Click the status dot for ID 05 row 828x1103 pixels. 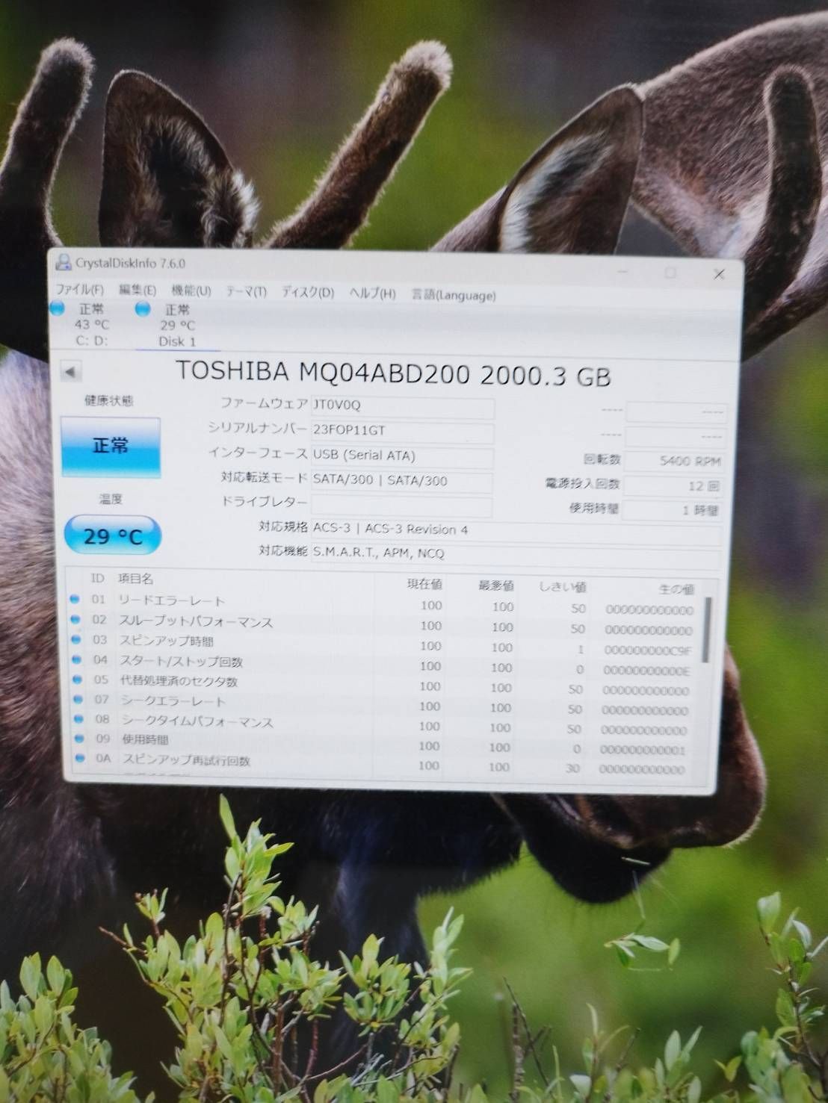tap(76, 680)
